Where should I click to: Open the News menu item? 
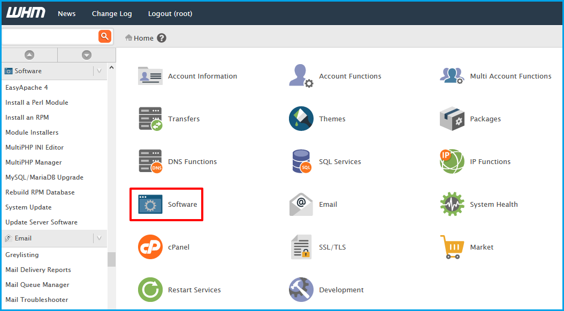point(67,13)
